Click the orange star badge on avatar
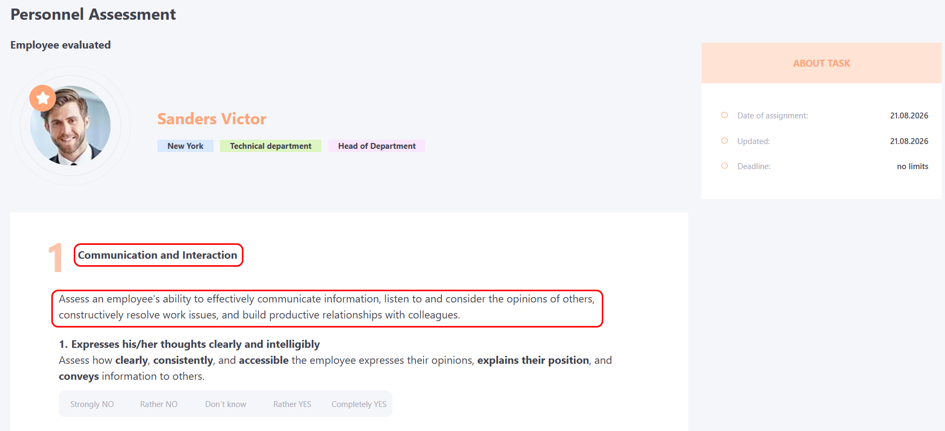The height and width of the screenshot is (431, 945). pos(43,98)
